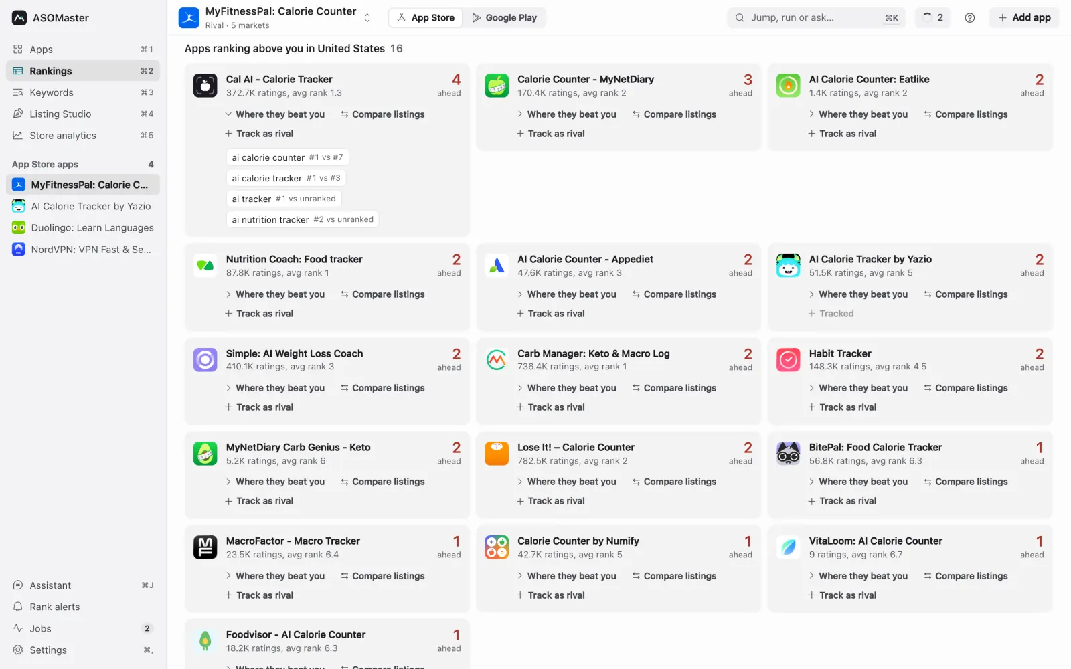The height and width of the screenshot is (669, 1071).
Task: Click the VitaLoom app icon
Action: pyautogui.click(x=789, y=547)
